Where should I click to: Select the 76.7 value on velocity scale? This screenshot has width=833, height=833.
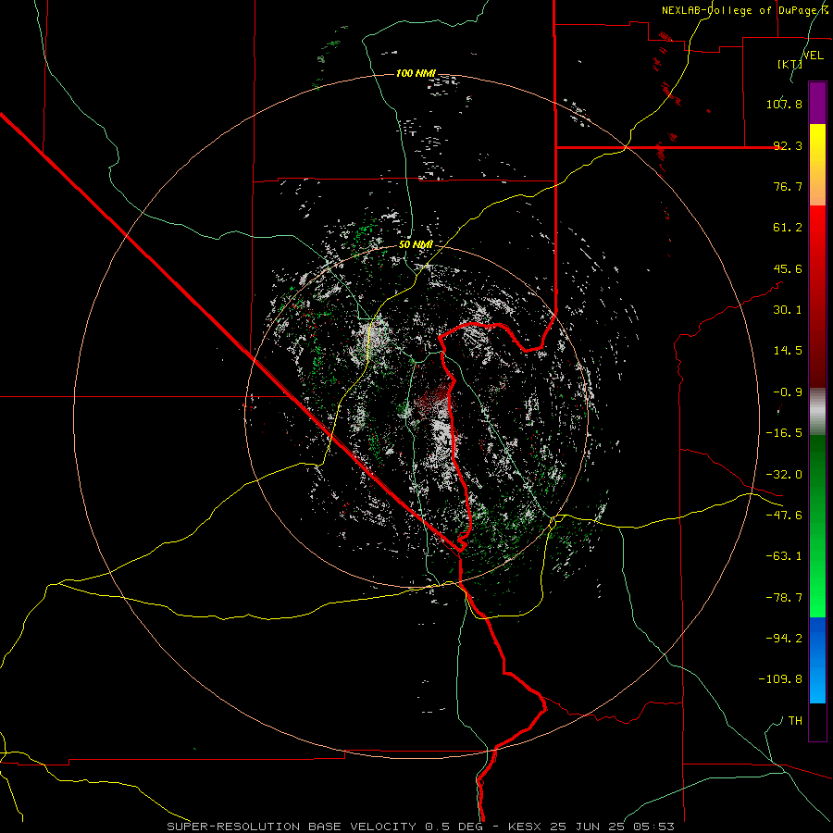point(788,186)
